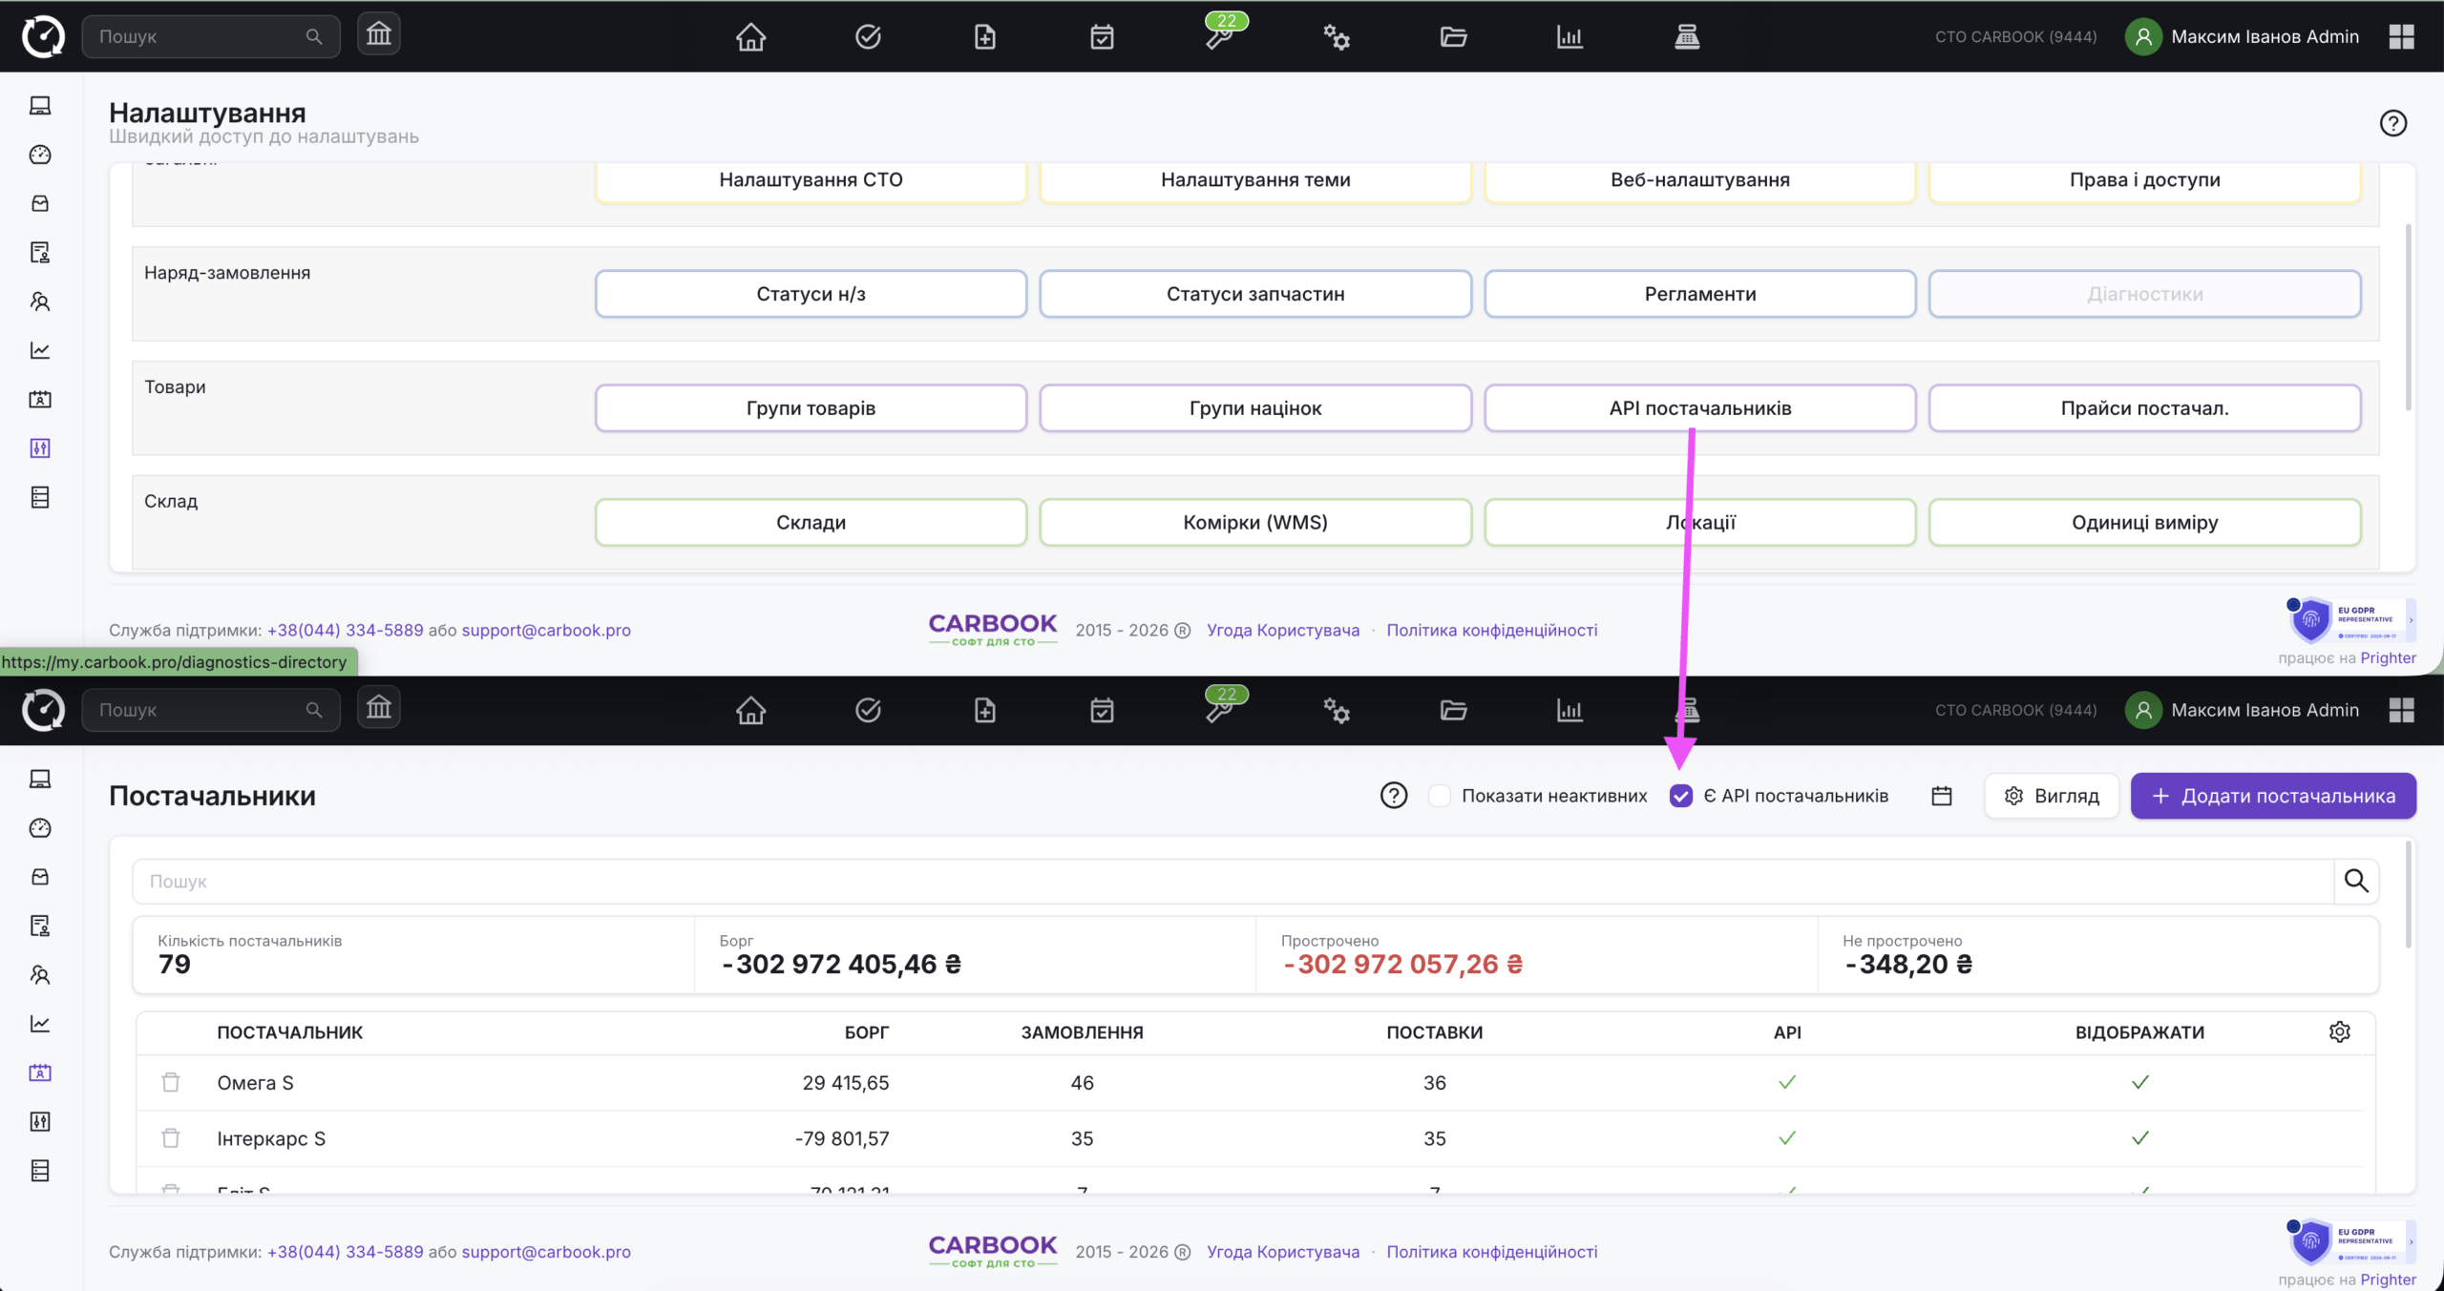Open the Політика конфіденційності link in the Постачальники screen's footer

[1491, 1252]
